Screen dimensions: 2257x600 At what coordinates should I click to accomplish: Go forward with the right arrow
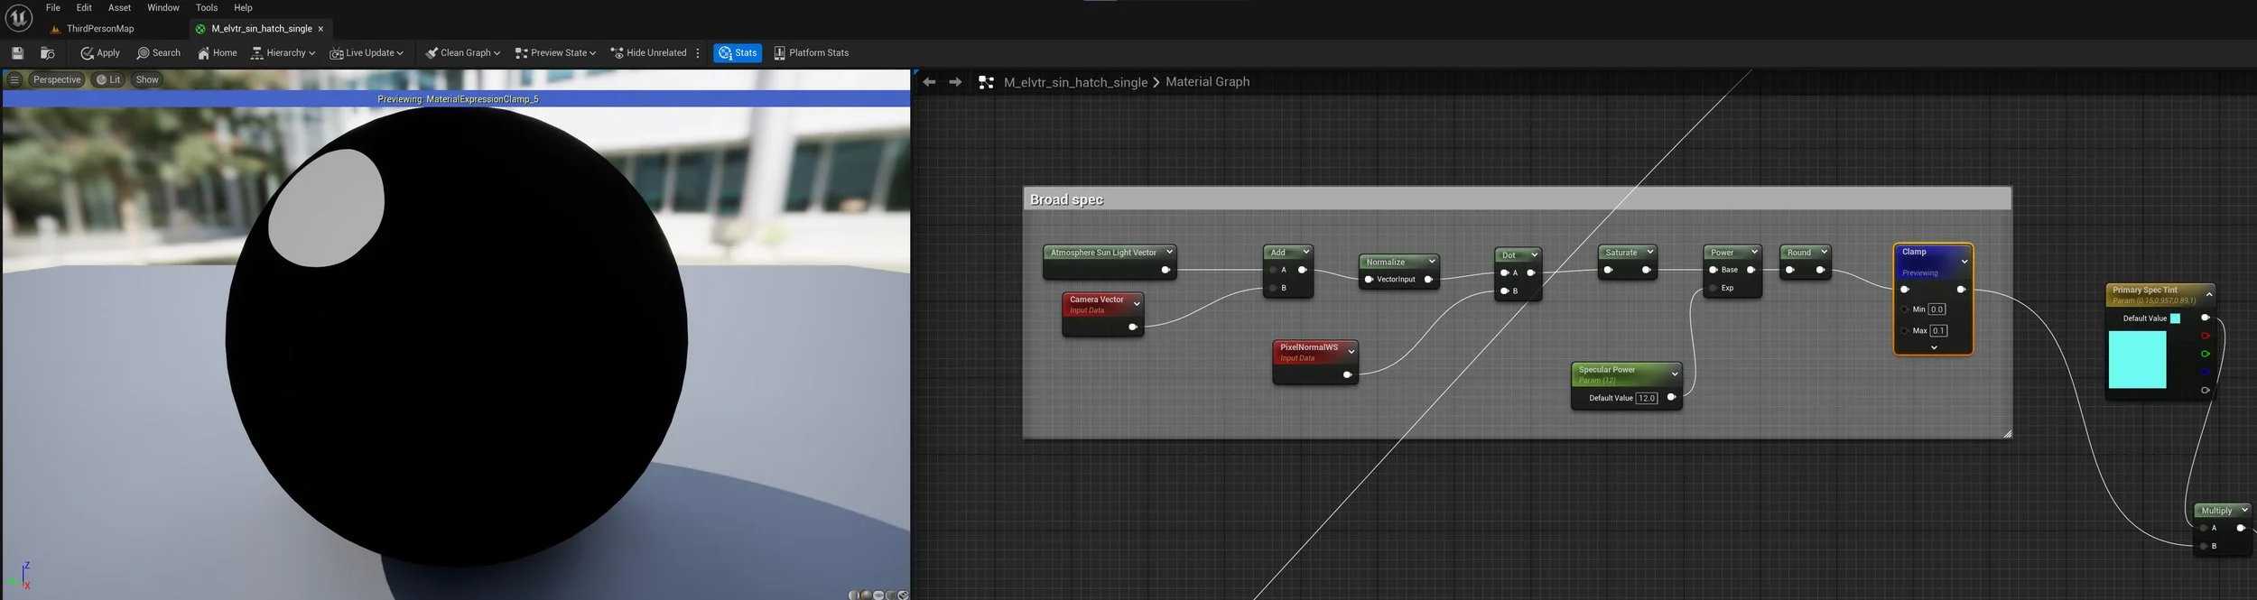[955, 82]
